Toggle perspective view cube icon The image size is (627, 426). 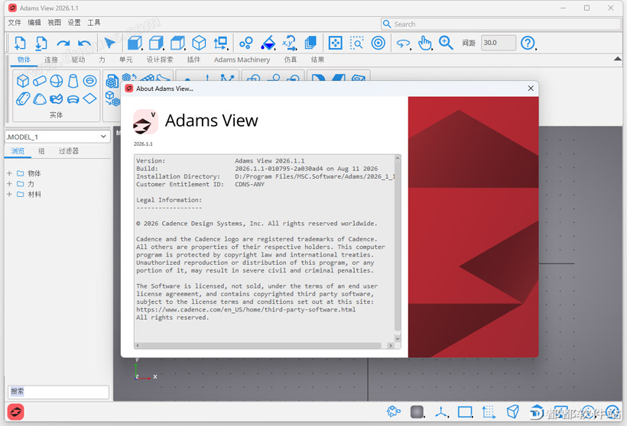tap(512, 411)
